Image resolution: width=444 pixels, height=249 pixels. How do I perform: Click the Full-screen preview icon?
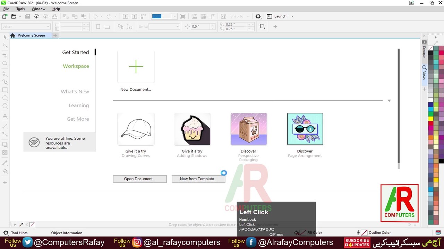pos(183,16)
